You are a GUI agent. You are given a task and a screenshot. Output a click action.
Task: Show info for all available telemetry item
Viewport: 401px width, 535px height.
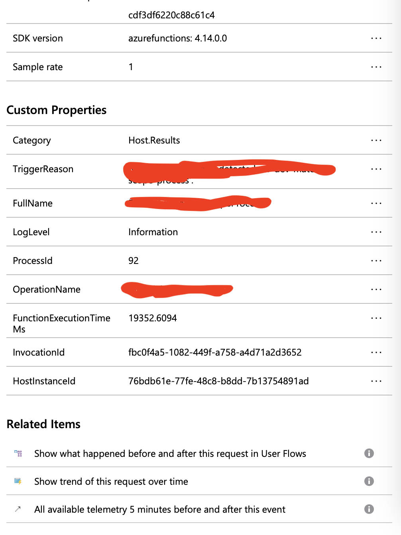pyautogui.click(x=369, y=509)
